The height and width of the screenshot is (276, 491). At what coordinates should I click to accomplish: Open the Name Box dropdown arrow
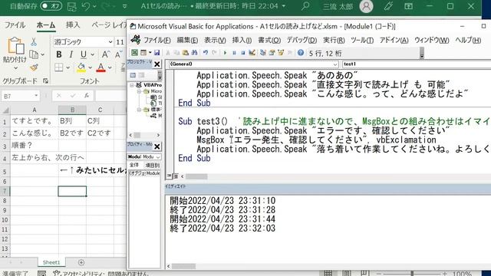point(36,96)
